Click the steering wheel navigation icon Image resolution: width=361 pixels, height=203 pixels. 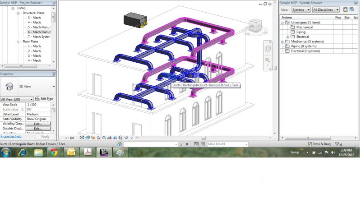(x=268, y=48)
